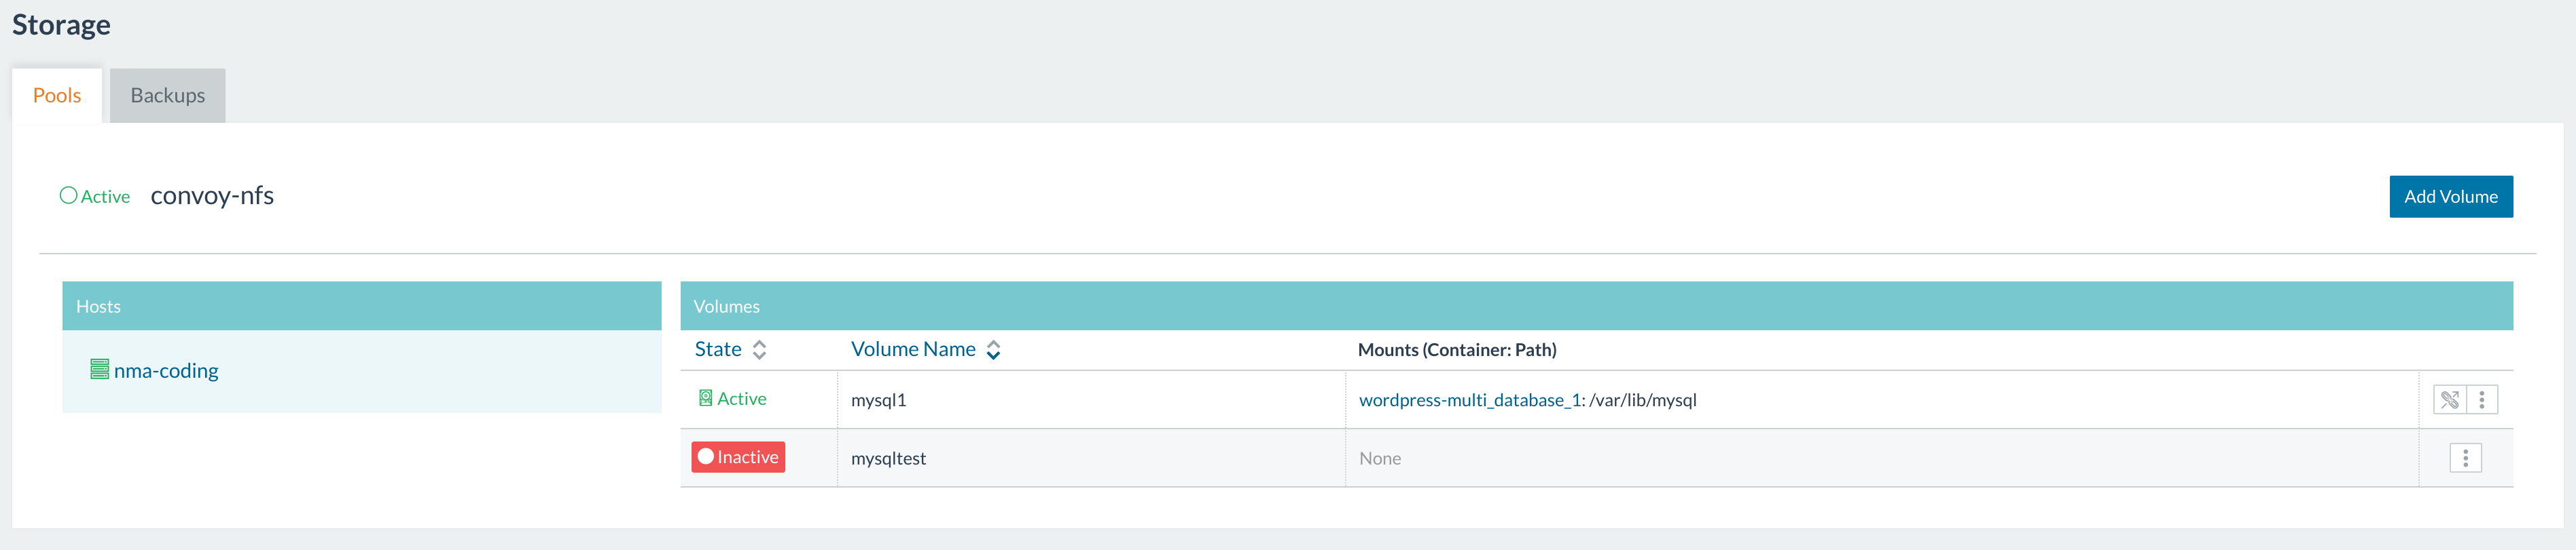Click the sort arrows next to Volume Name

coord(993,349)
